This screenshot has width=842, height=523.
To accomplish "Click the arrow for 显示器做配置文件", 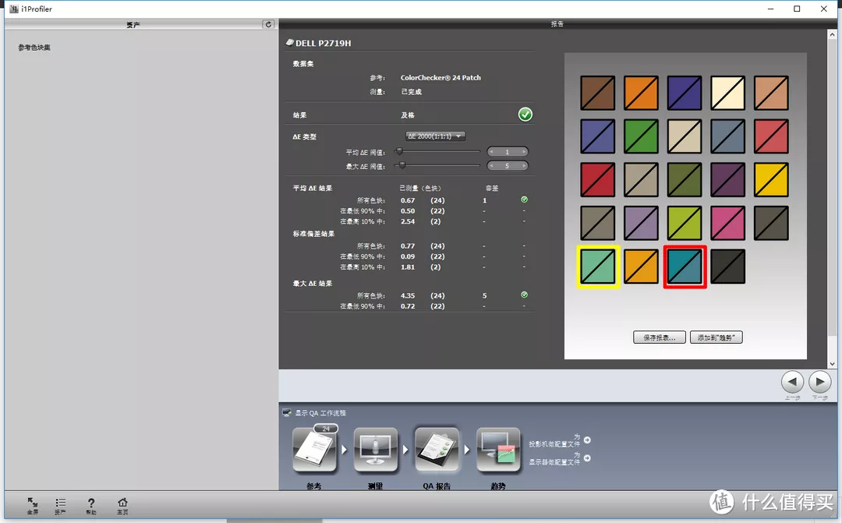I will 587,458.
